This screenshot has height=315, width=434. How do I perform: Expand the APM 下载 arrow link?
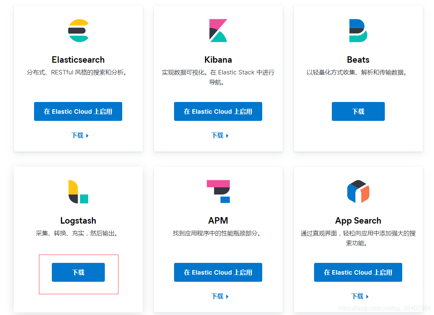[220, 296]
